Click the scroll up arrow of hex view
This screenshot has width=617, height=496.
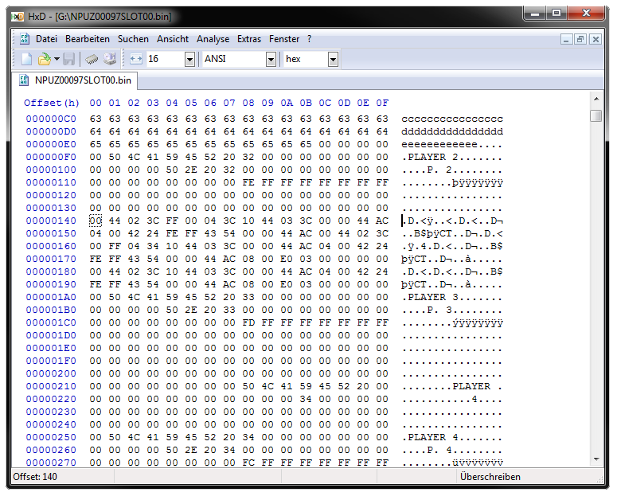(596, 100)
